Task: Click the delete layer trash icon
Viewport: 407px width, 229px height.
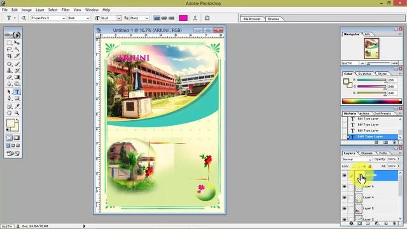Action: [x=394, y=223]
